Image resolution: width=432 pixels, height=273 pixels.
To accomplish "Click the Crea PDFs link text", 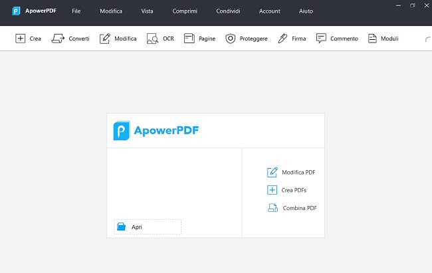I will click(294, 190).
